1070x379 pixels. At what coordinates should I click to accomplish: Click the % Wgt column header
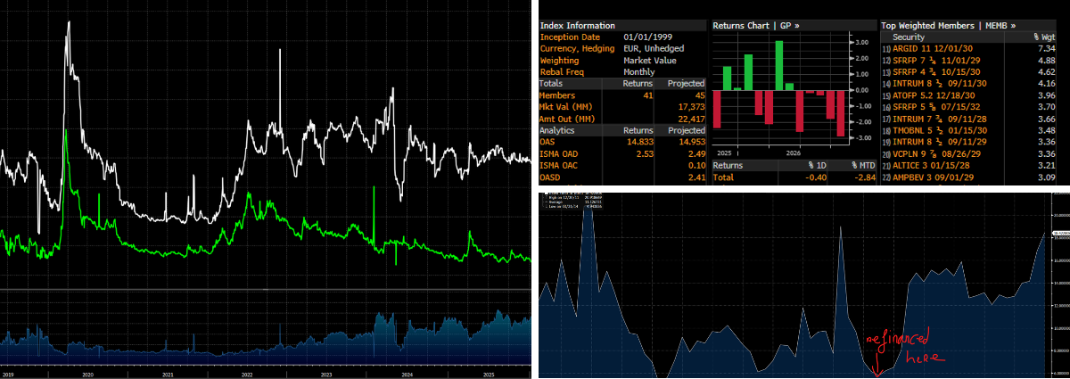1044,37
